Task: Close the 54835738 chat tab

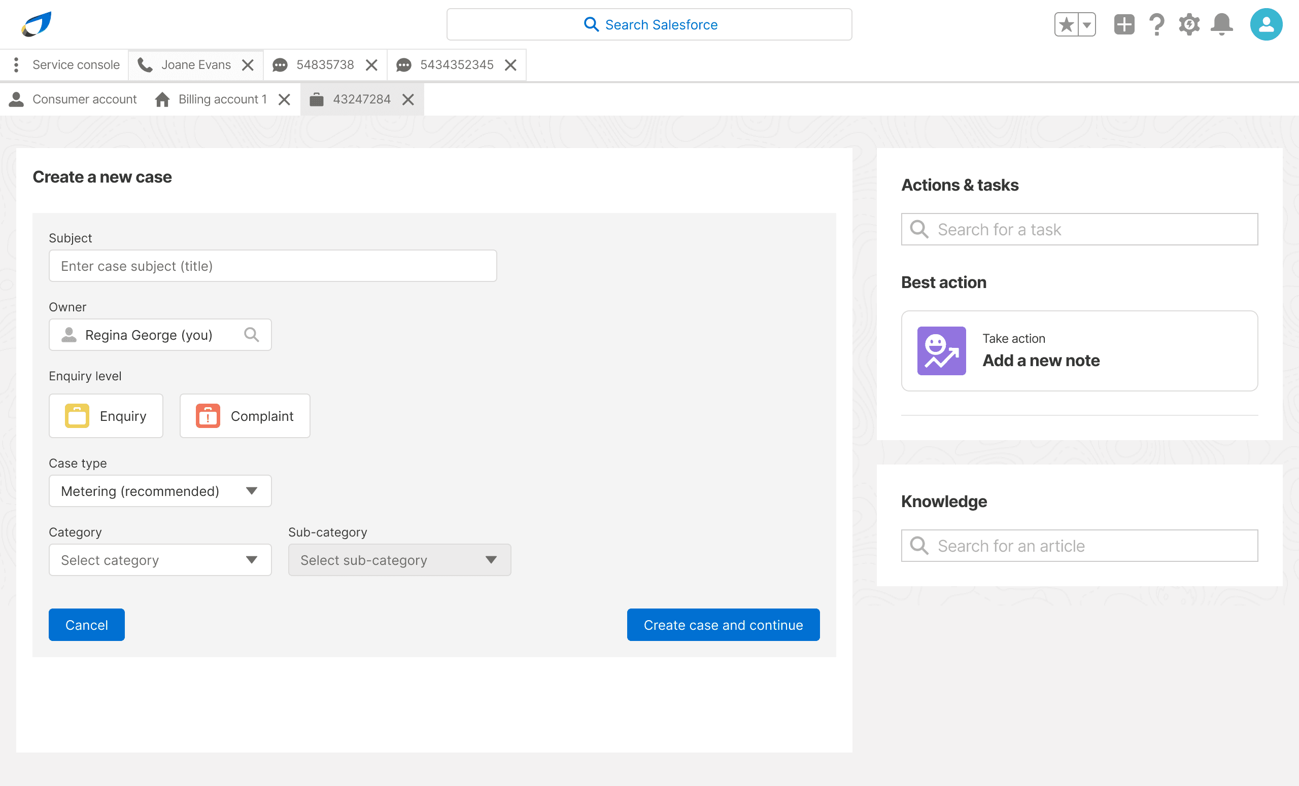Action: tap(371, 65)
